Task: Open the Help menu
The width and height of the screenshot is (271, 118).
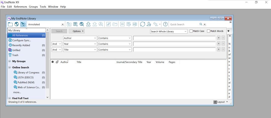Action: coord(63,7)
